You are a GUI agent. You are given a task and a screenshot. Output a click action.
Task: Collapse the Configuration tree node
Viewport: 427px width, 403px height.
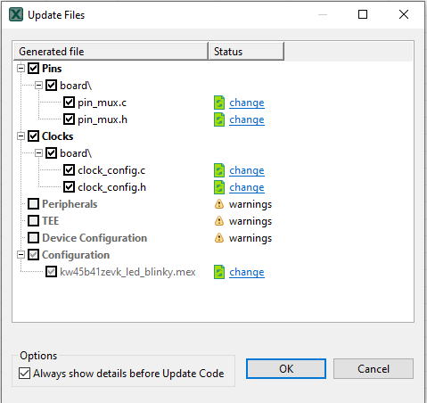[21, 255]
